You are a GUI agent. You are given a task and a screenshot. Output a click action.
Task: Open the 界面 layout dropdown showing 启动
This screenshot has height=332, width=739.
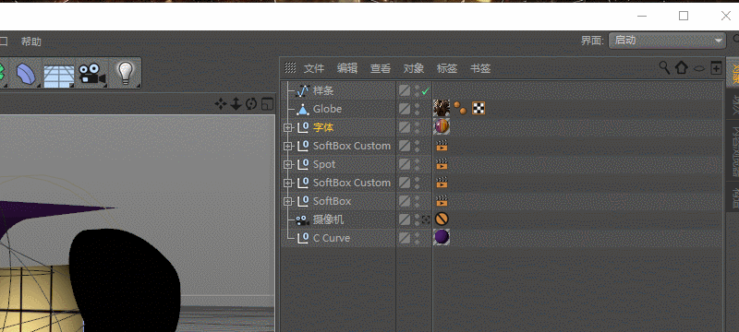pos(667,41)
